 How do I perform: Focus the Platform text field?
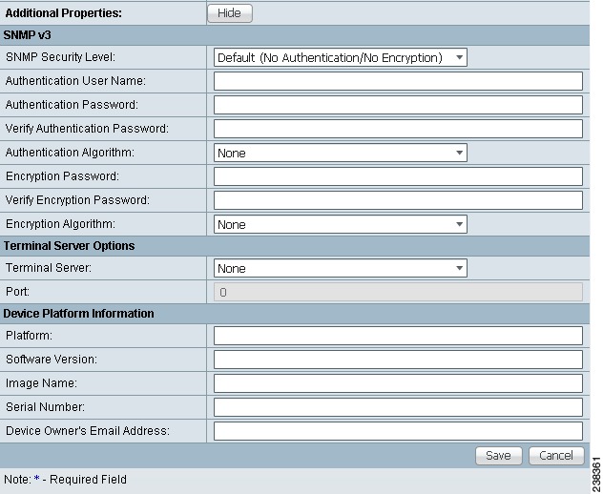(x=398, y=336)
